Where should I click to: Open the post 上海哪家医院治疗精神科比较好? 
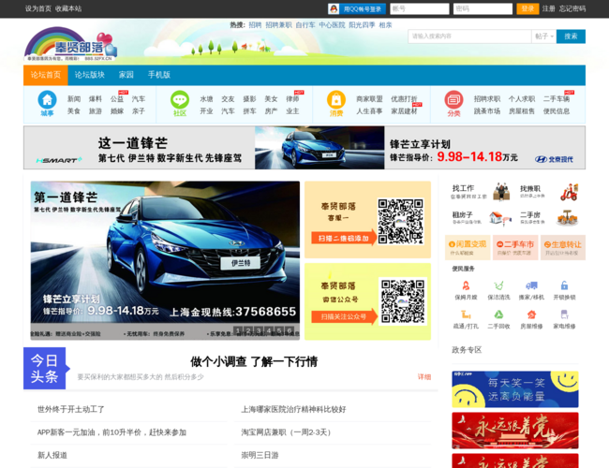tap(293, 409)
